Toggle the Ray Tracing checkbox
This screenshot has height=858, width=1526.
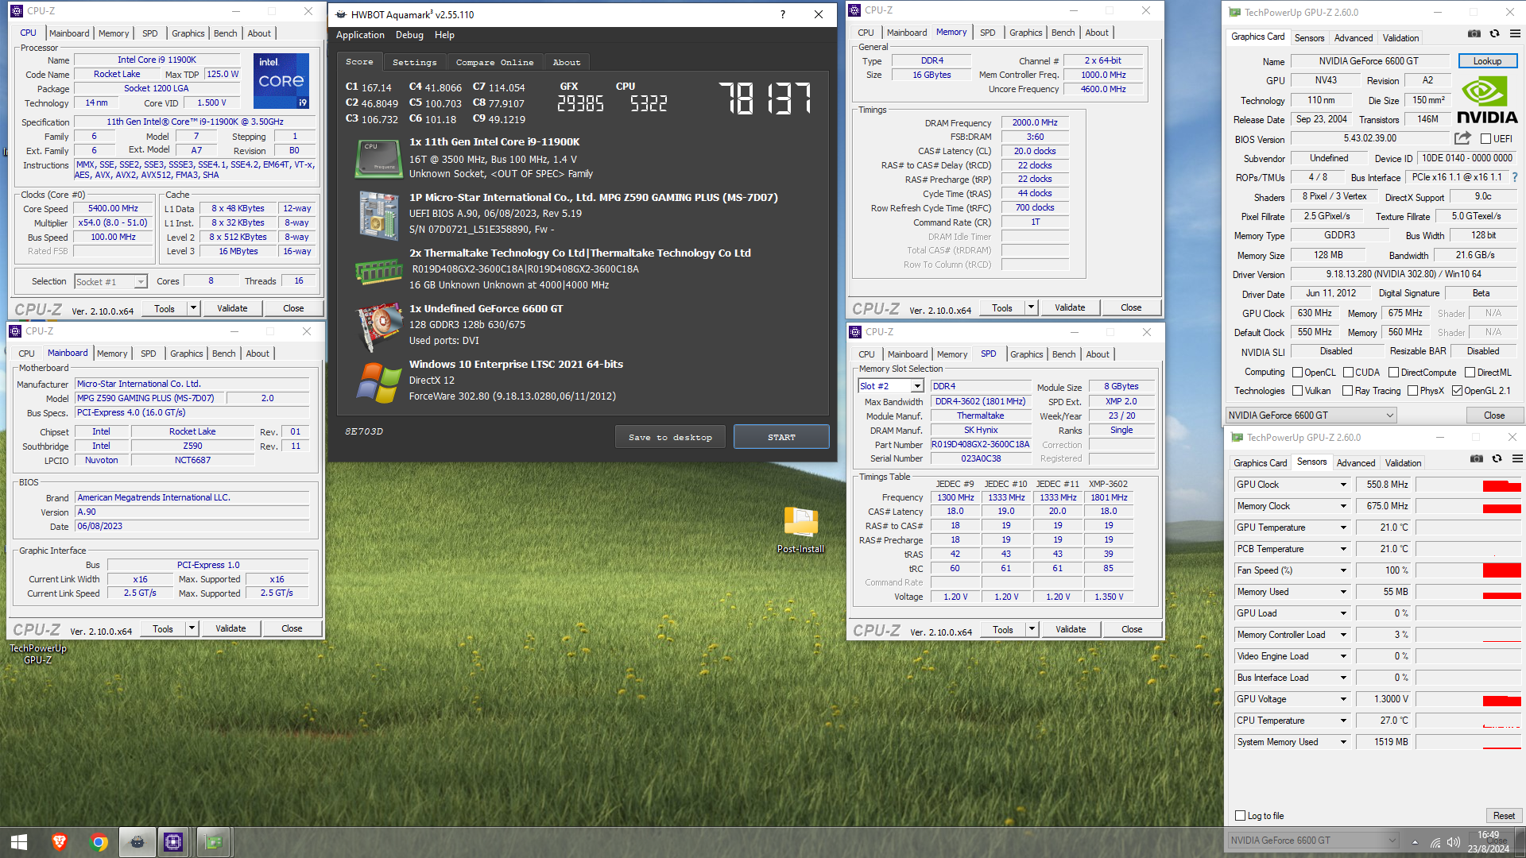(x=1347, y=391)
